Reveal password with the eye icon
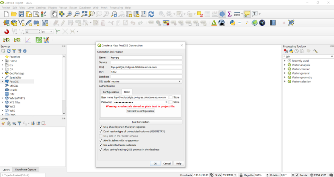This screenshot has height=177, width=334. (166, 102)
